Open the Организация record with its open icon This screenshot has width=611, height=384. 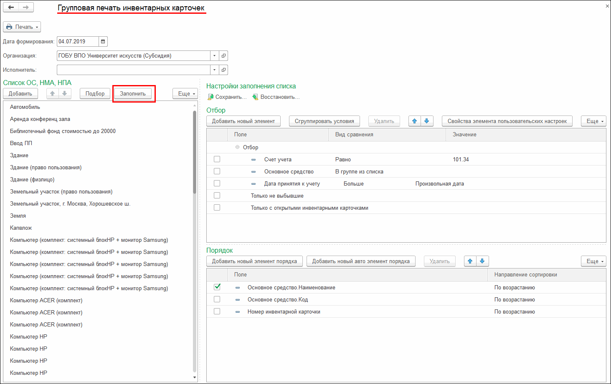click(x=223, y=55)
